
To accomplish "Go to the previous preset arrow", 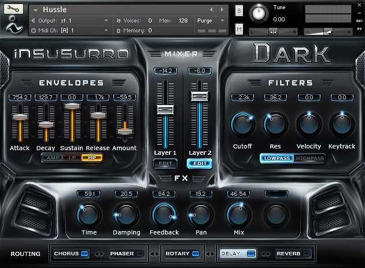I will (211, 10).
